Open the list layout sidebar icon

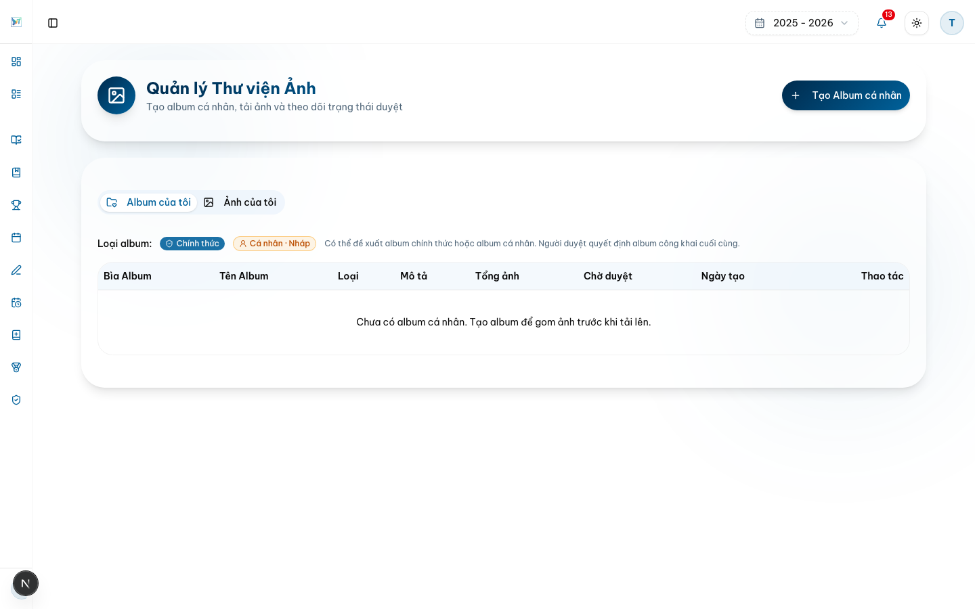16,94
